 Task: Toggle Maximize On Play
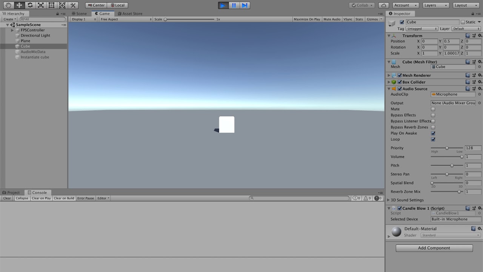point(307,19)
